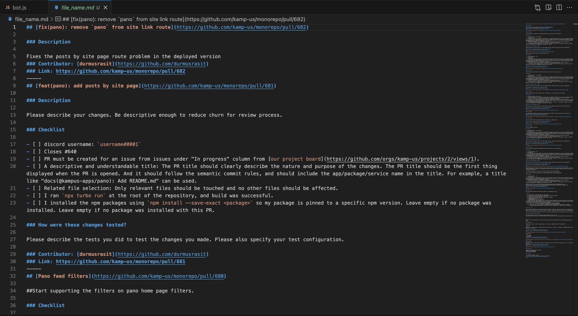
Task: Click line number 1 in gutter
Action: [14, 27]
